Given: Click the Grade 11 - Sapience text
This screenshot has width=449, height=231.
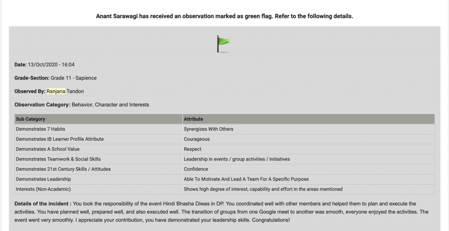Looking at the screenshot, I should [x=74, y=78].
